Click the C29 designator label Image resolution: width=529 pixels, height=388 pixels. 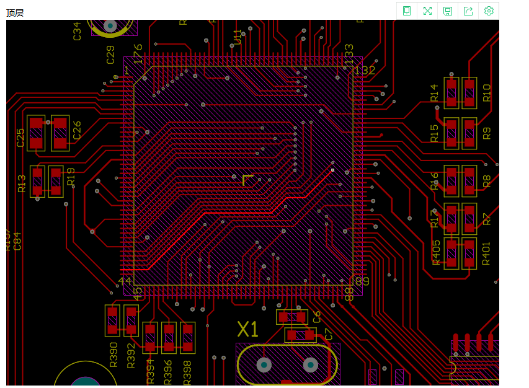coord(110,55)
